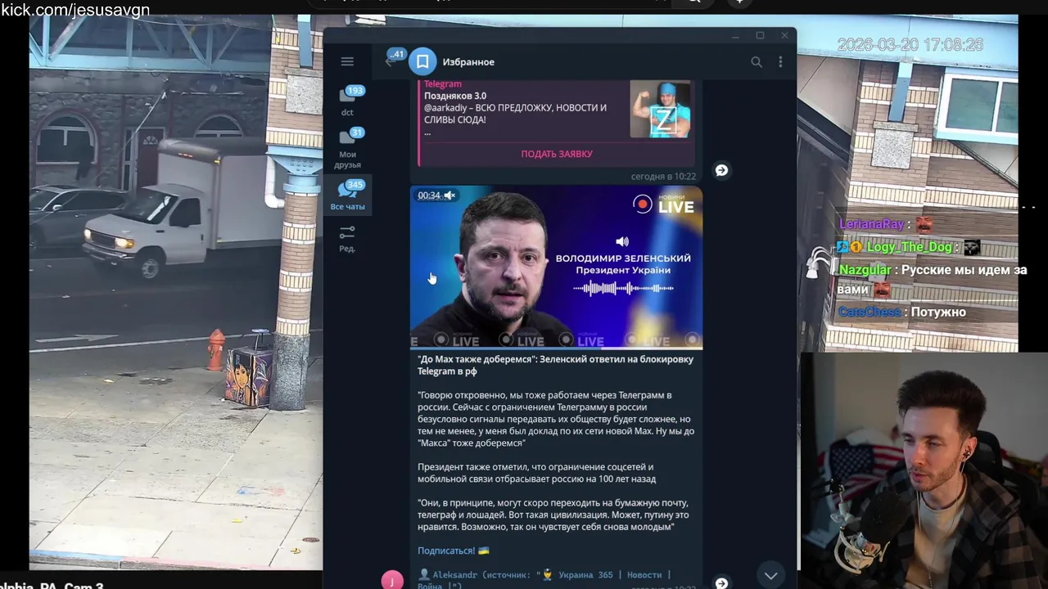This screenshot has height=589, width=1048.
Task: Search in the Избранное chat
Action: [757, 62]
